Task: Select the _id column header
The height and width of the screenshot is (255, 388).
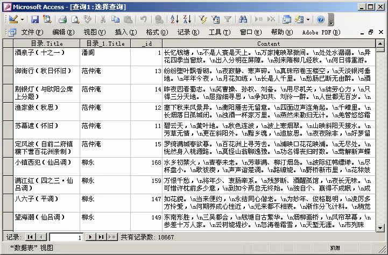Action: 146,44
